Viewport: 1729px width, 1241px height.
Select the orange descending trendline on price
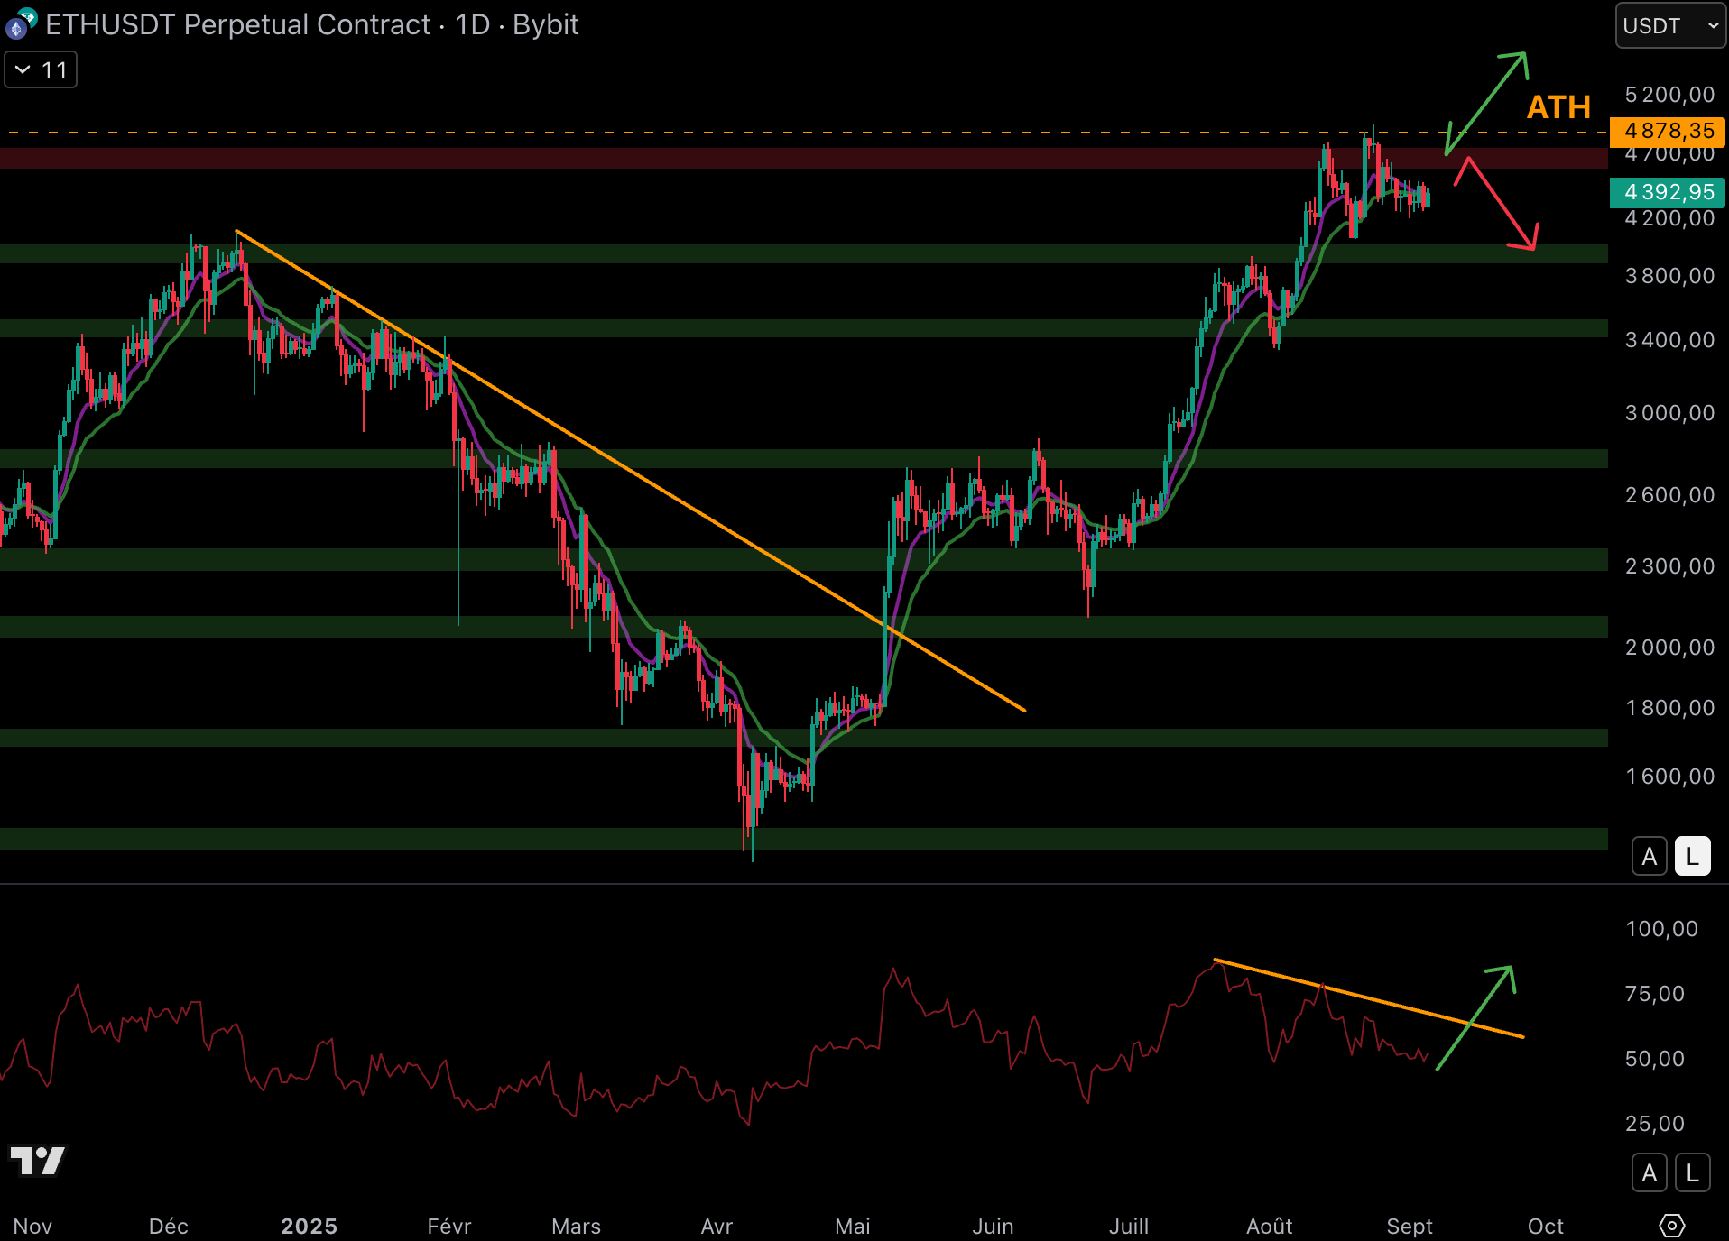[632, 471]
